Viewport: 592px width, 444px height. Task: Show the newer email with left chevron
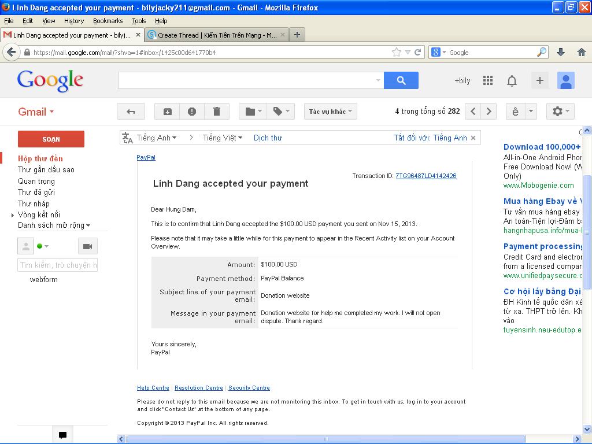[473, 112]
